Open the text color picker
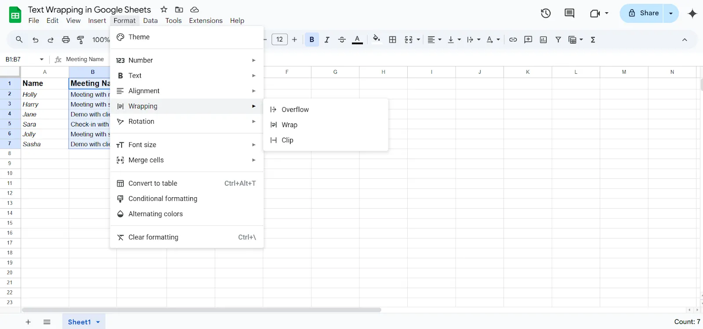Screen dimensions: 703x329 coord(358,40)
